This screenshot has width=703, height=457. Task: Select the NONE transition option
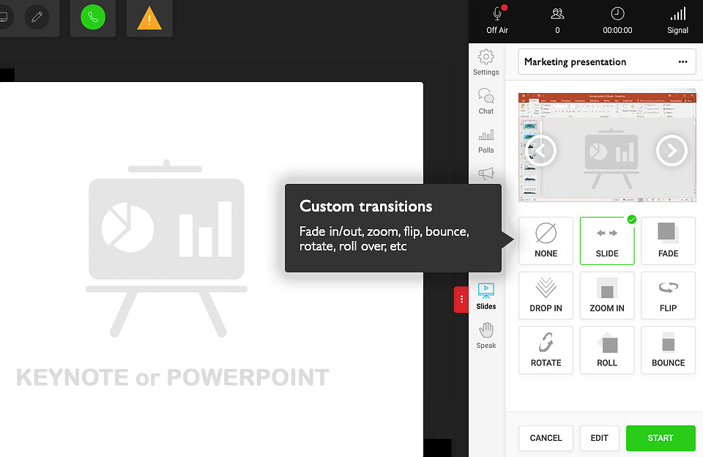pos(546,241)
